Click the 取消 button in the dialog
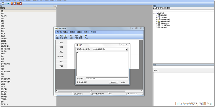This screenshot has height=107, width=215. 123,83
